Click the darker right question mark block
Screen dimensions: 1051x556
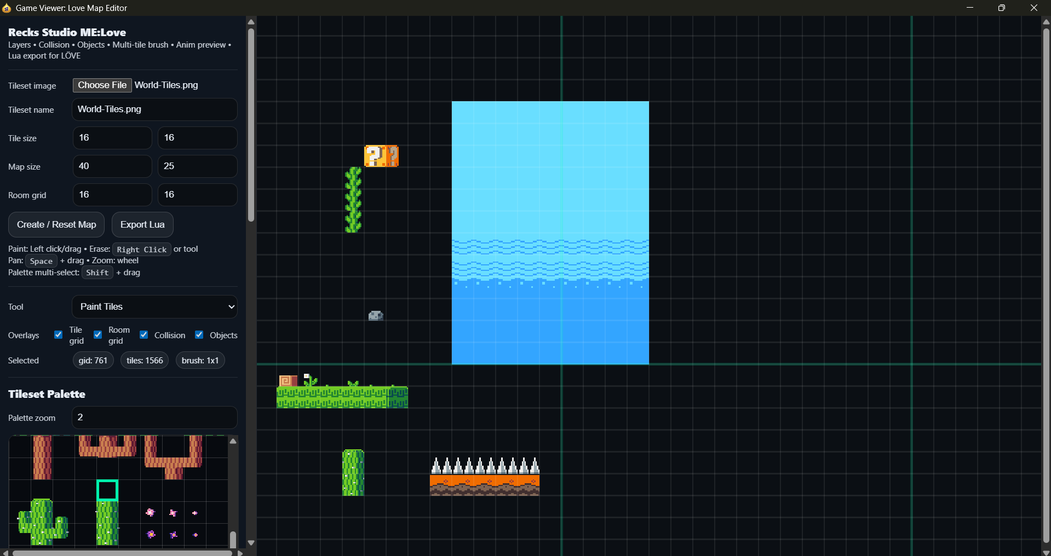(393, 156)
